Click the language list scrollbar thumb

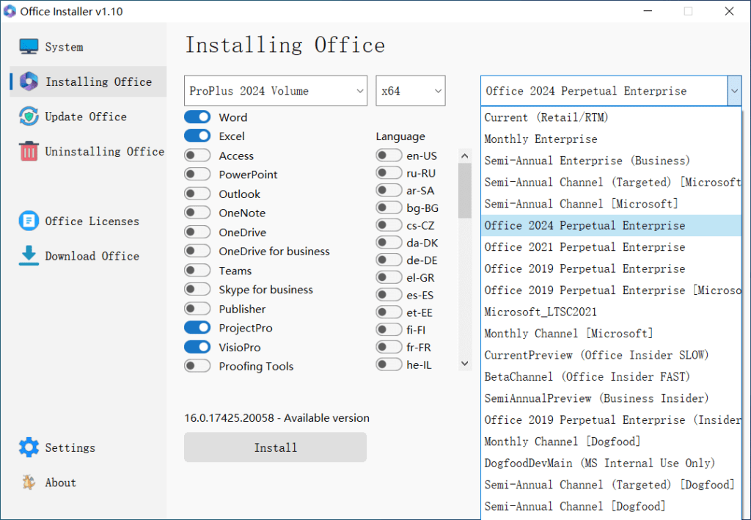[x=464, y=191]
